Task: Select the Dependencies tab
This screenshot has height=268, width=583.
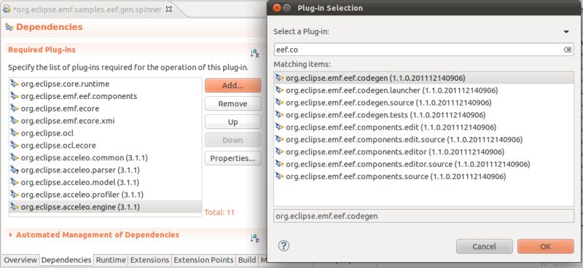Action: point(66,260)
